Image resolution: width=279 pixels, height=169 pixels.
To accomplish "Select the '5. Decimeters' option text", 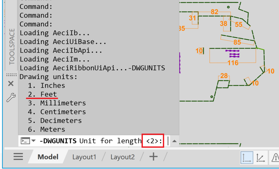I will 55,121.
